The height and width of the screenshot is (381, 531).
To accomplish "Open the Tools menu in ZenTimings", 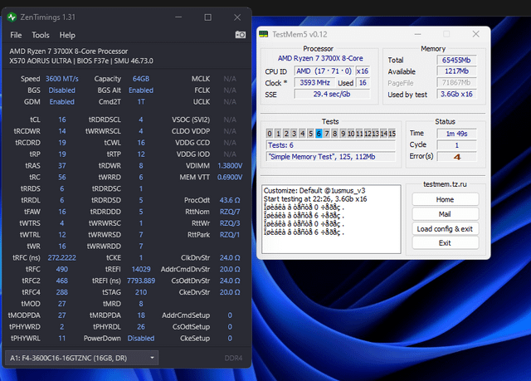I will pyautogui.click(x=41, y=35).
